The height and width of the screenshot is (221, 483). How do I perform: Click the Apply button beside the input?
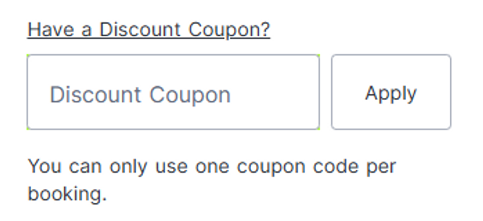click(x=391, y=92)
